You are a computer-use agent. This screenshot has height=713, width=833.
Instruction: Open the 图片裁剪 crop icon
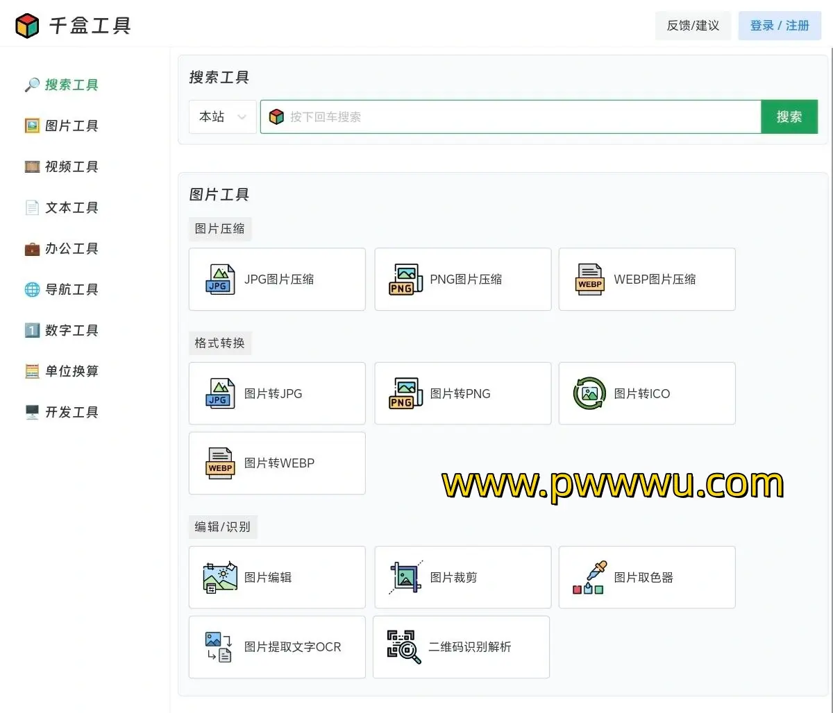coord(405,577)
